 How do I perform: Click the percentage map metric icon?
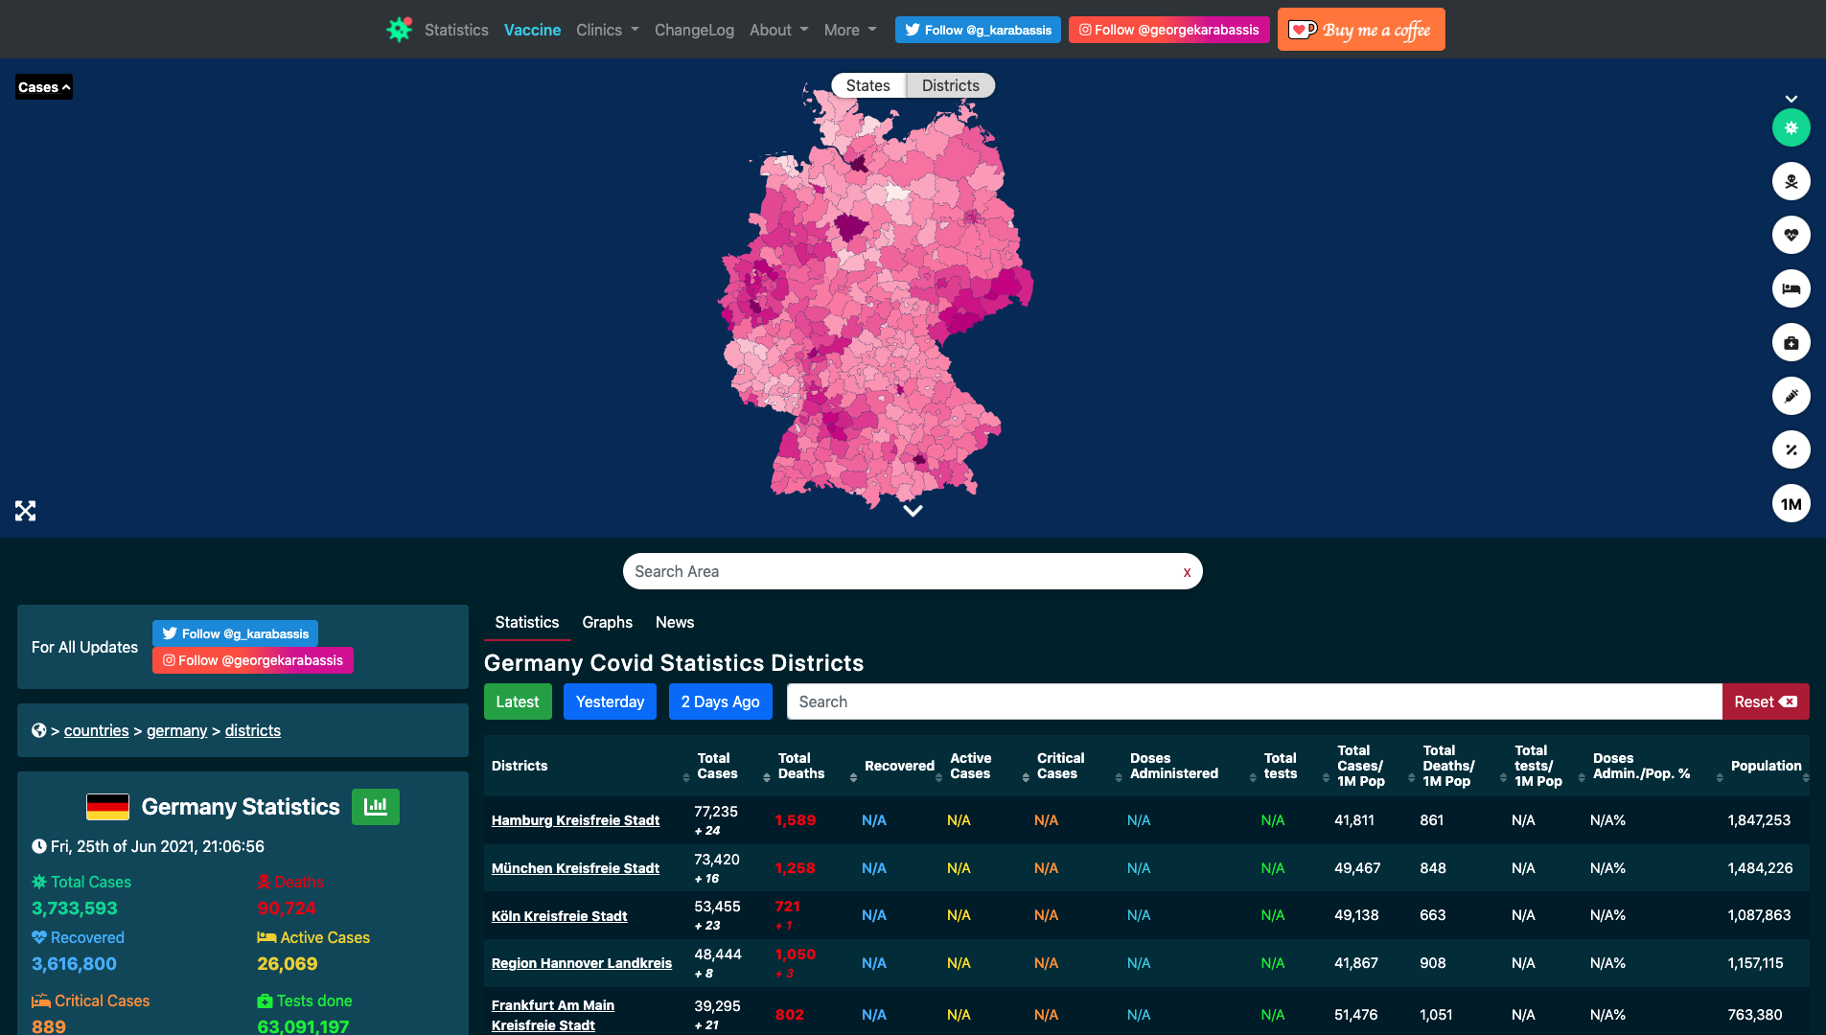click(1791, 449)
